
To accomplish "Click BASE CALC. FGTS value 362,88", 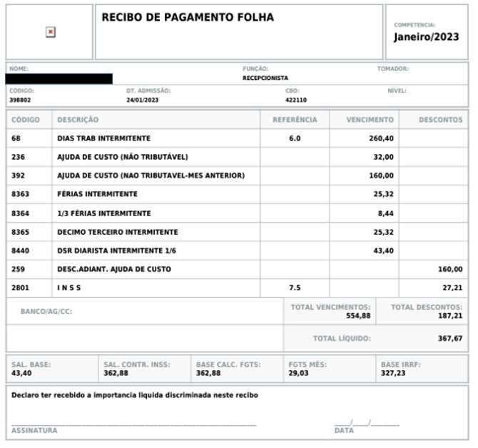I will tap(208, 373).
